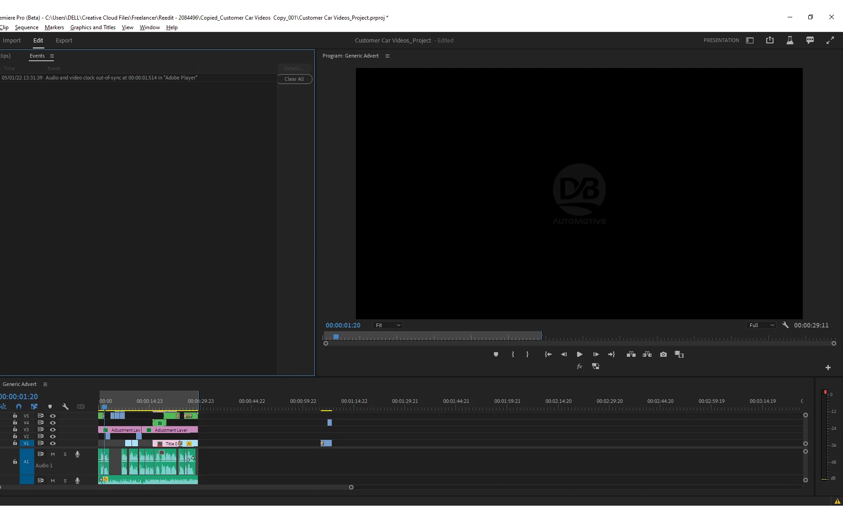Screen dimensions: 843x518
Task: Click the Program monitor timecode 00:00:01:20
Action: point(343,325)
